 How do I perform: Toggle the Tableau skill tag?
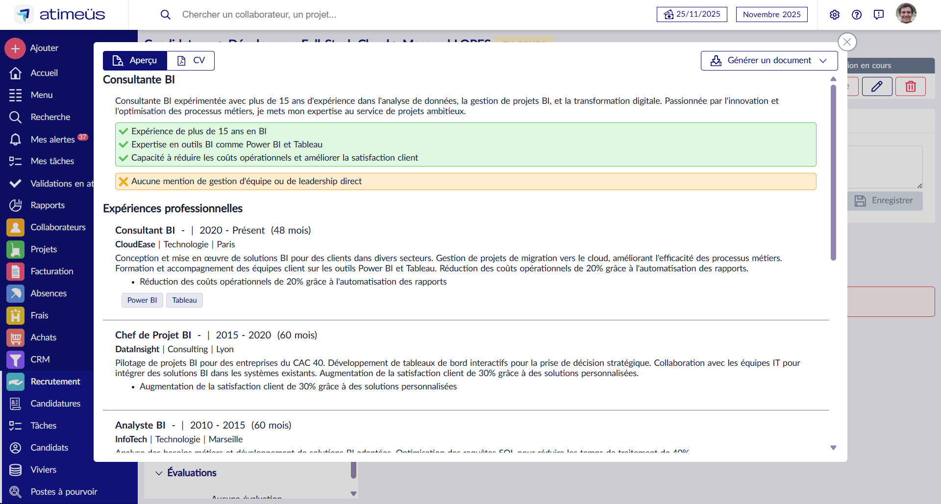pyautogui.click(x=184, y=300)
